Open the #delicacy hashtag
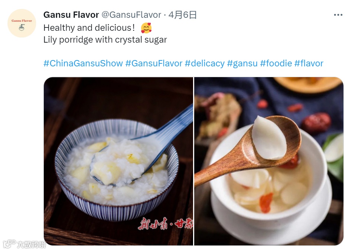 pos(205,63)
